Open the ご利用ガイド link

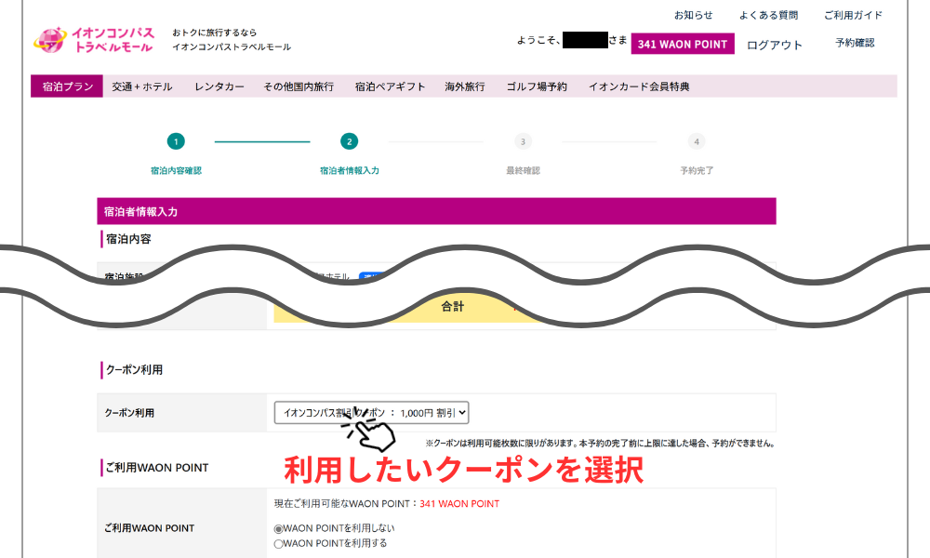pyautogui.click(x=853, y=16)
